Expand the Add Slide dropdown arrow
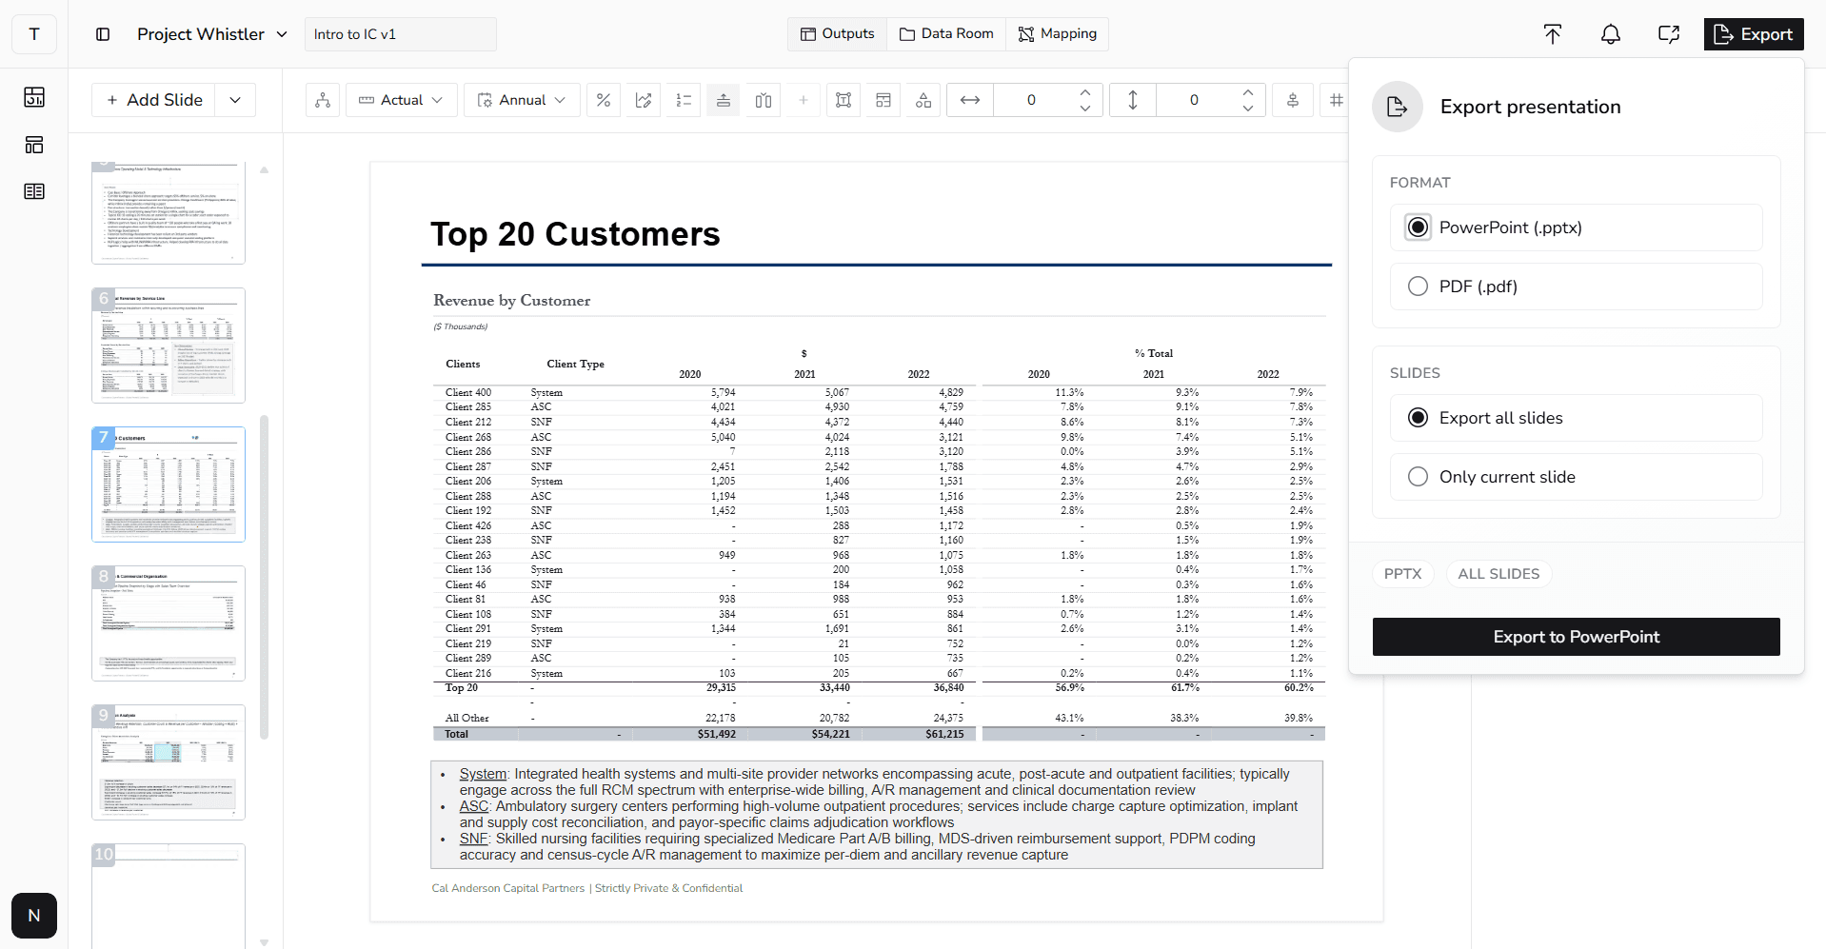The width and height of the screenshot is (1826, 949). 235,99
